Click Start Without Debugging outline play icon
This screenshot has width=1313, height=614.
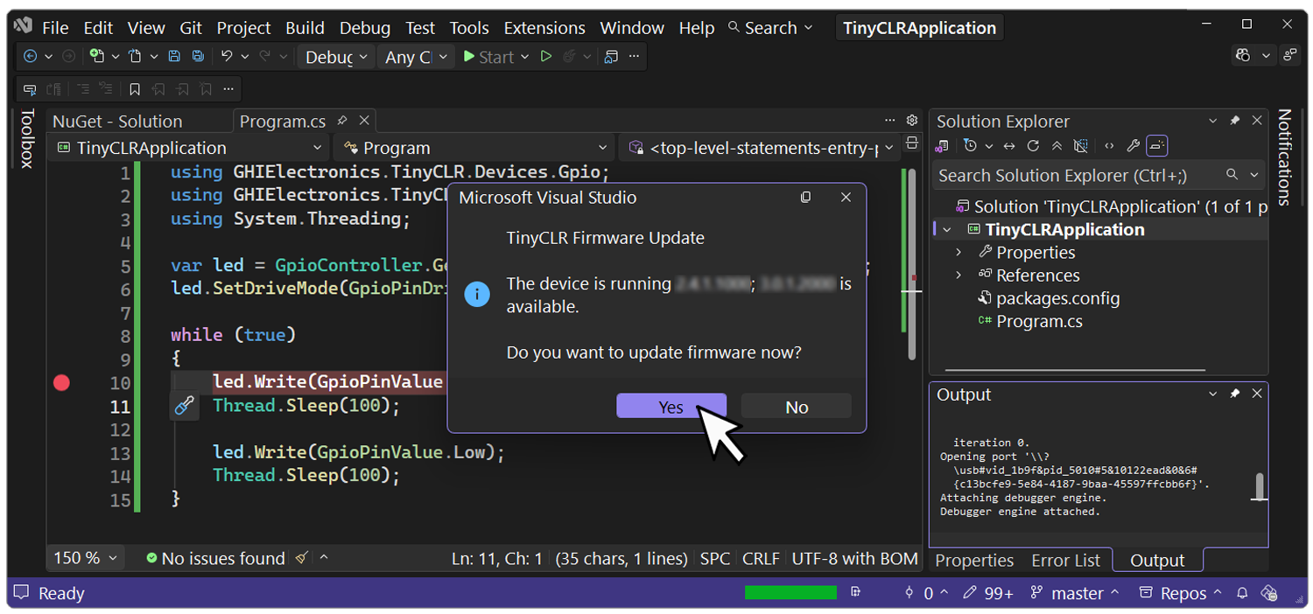(546, 56)
